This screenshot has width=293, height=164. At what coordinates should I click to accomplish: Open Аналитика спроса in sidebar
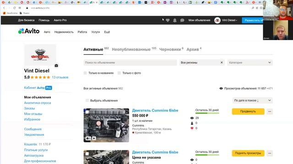38,102
